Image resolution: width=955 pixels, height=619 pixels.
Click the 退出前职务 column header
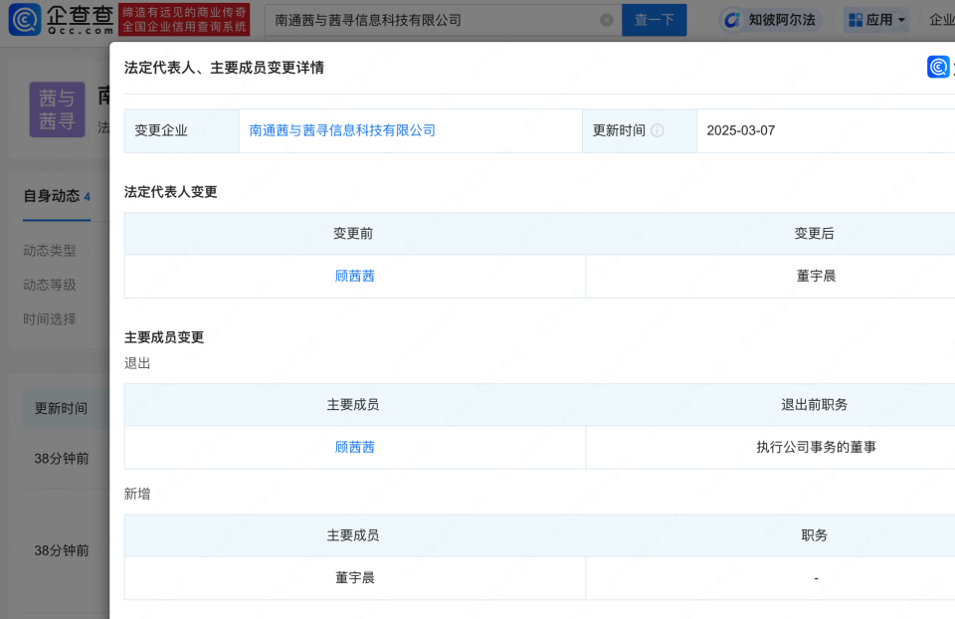(x=815, y=405)
